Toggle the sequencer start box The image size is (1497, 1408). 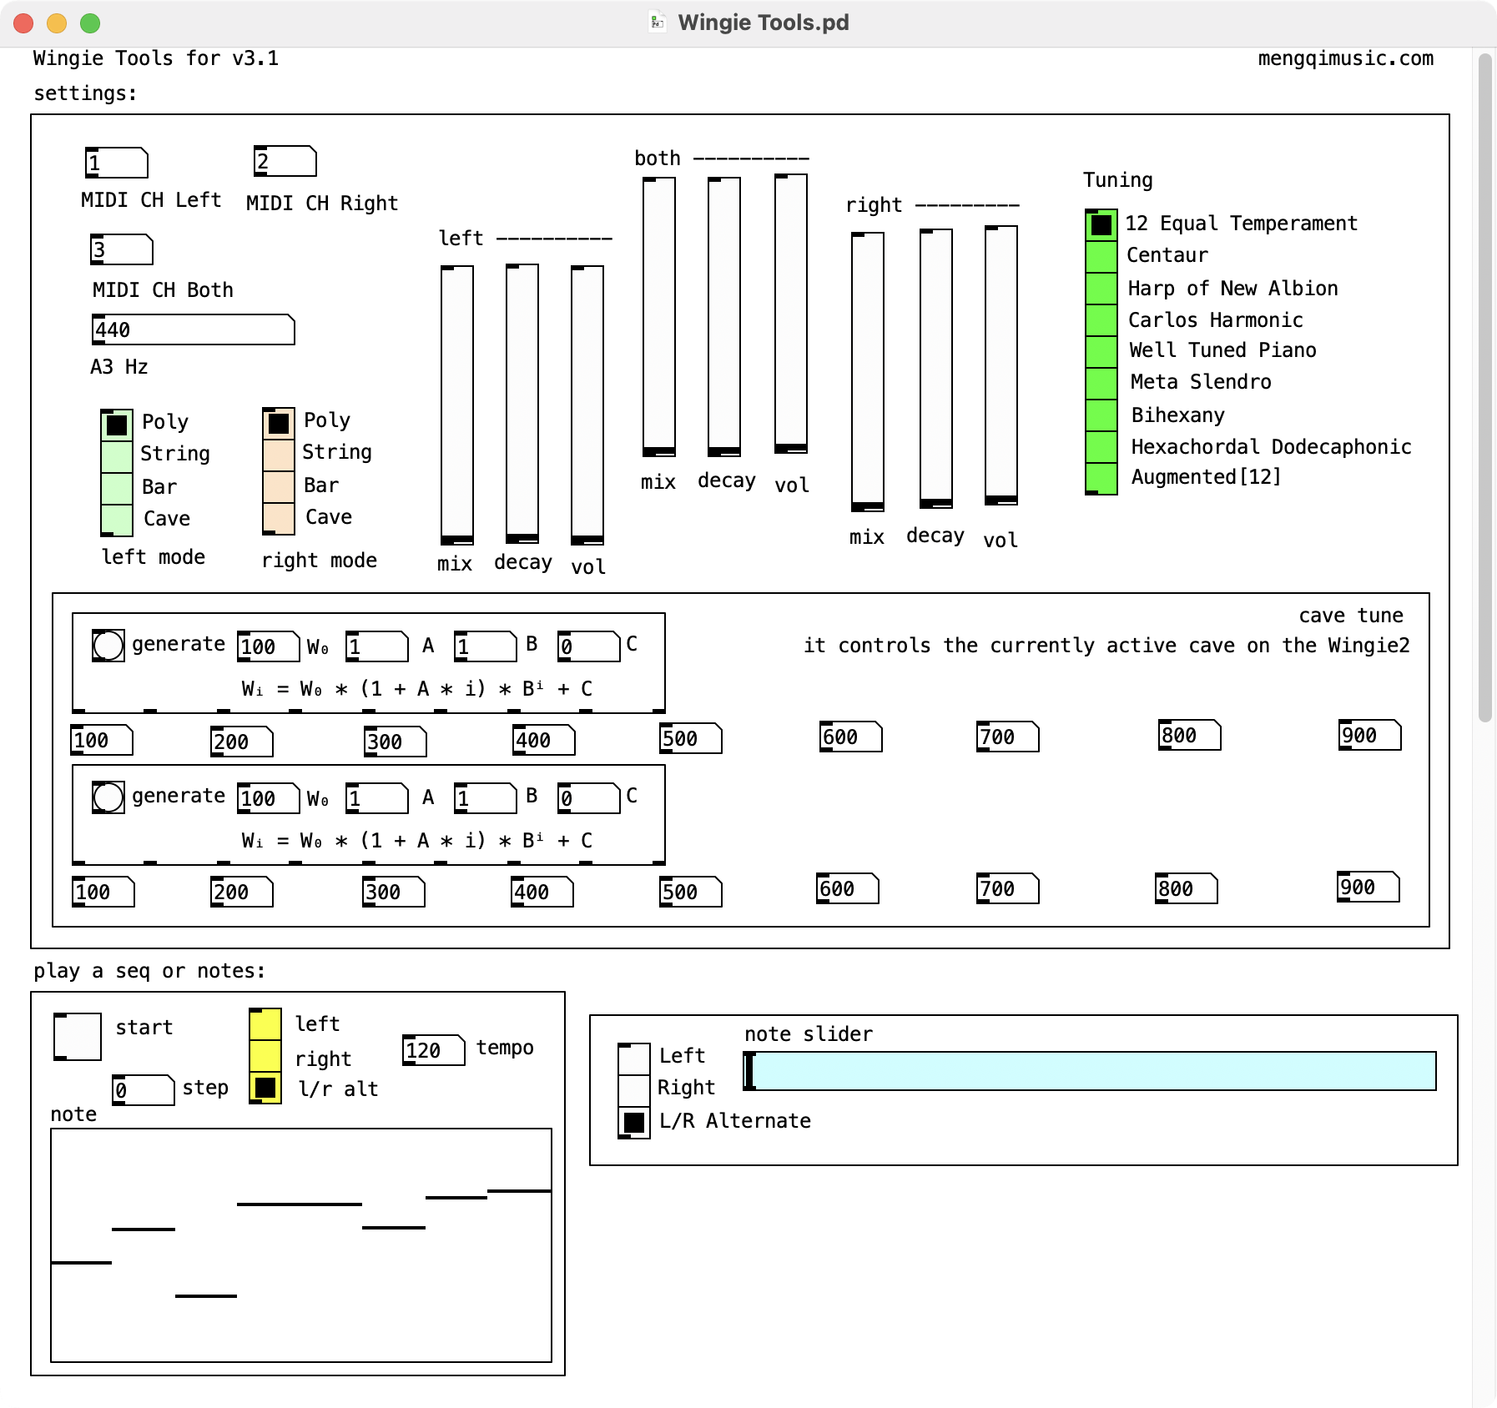78,1037
